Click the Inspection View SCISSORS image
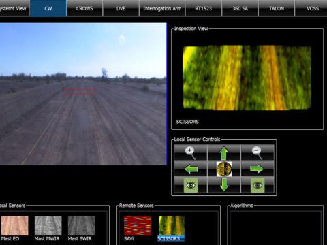 coord(247,78)
